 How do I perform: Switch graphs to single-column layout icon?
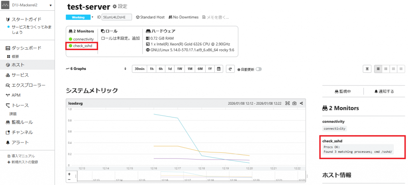(378, 69)
